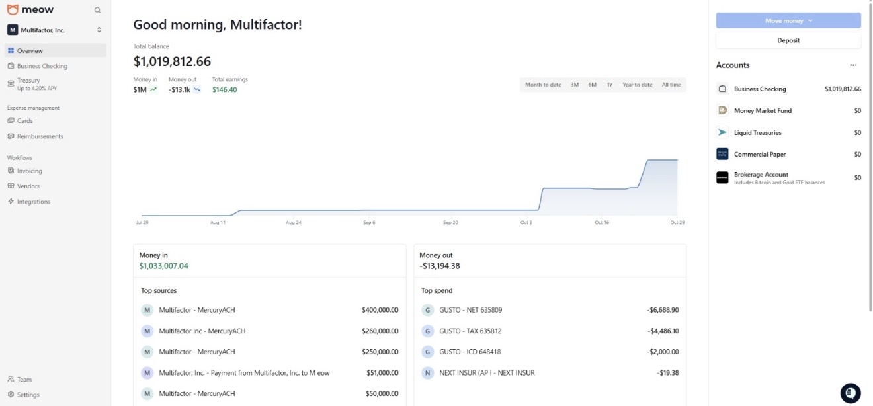The image size is (873, 406).
Task: Open Liquid Treasuries account
Action: point(788,132)
